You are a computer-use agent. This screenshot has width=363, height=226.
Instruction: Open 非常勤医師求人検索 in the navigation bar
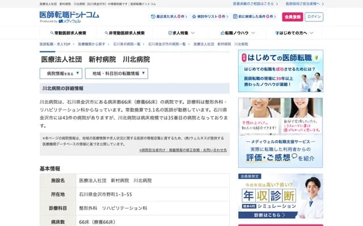(125, 33)
